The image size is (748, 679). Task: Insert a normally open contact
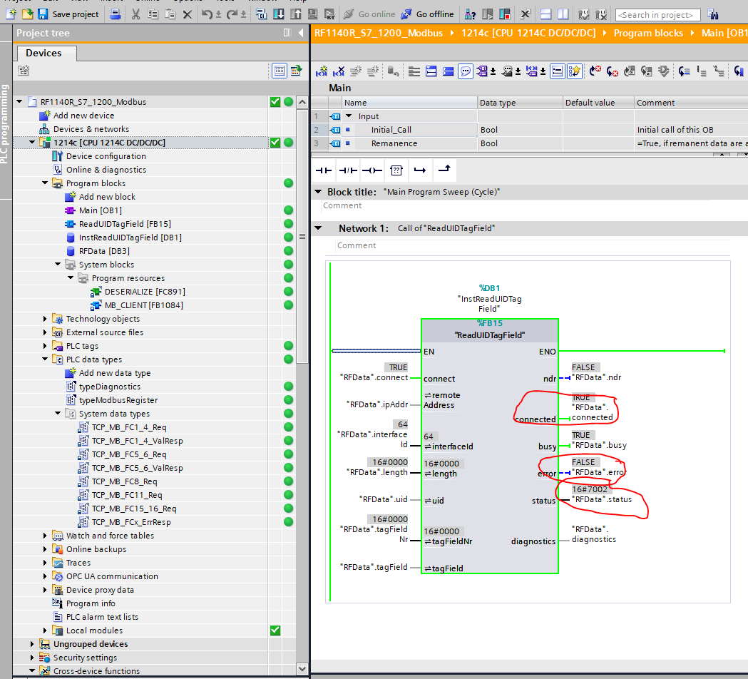[x=324, y=170]
